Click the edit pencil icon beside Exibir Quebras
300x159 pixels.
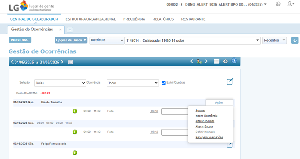(230, 81)
